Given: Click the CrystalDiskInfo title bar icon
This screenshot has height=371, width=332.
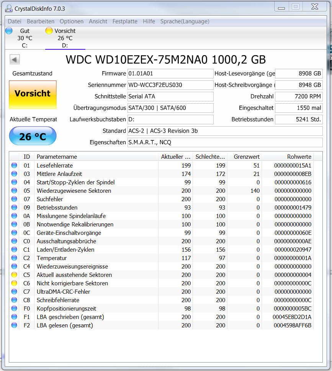Looking at the screenshot, I should click(x=9, y=8).
